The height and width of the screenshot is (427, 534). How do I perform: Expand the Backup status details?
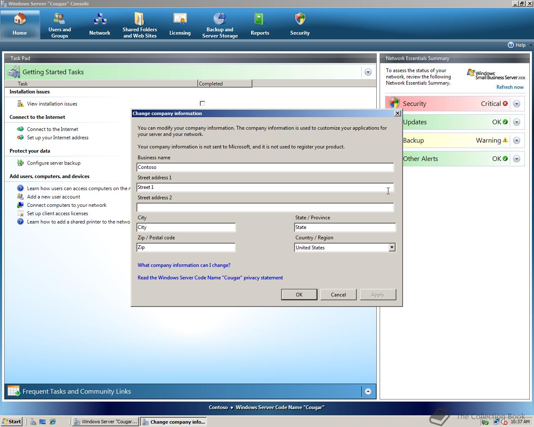(516, 141)
